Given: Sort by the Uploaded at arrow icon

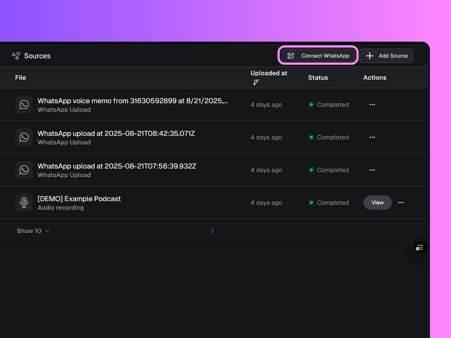Looking at the screenshot, I should [x=256, y=82].
